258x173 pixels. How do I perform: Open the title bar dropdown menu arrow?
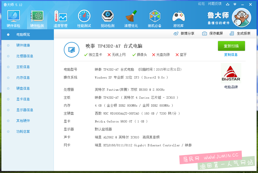tap(235, 4)
